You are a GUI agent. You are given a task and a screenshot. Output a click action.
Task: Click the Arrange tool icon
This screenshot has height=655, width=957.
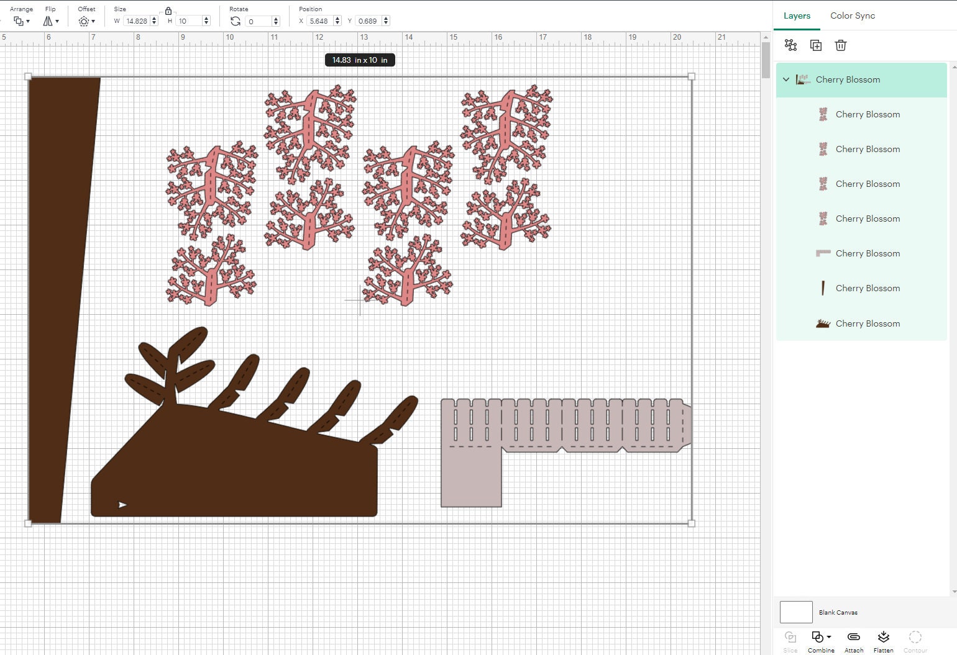click(18, 20)
